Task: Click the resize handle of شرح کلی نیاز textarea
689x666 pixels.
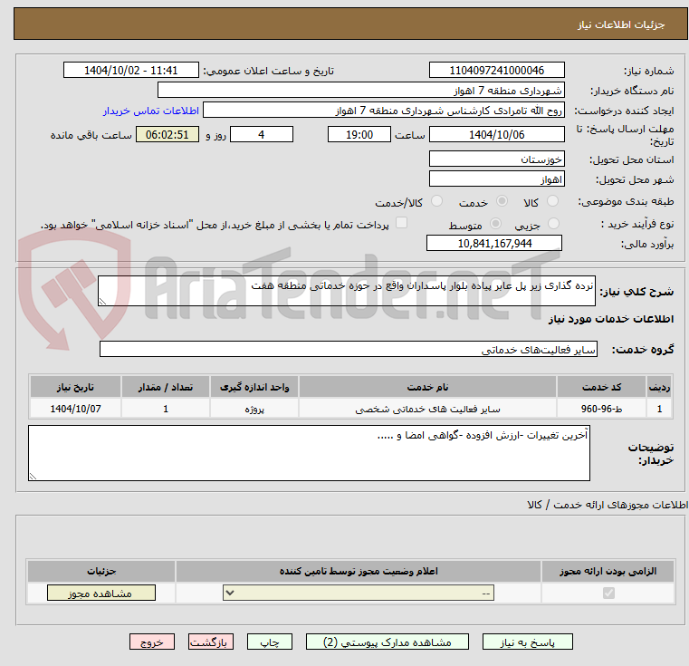Action: coord(102,302)
